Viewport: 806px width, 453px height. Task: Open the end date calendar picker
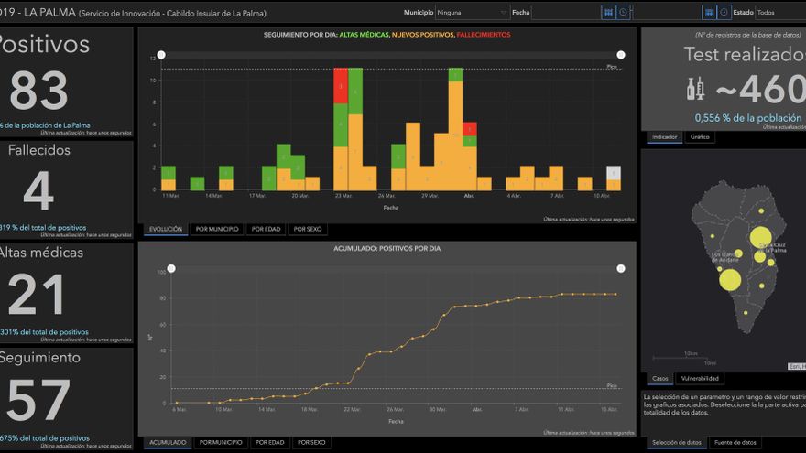tap(709, 13)
